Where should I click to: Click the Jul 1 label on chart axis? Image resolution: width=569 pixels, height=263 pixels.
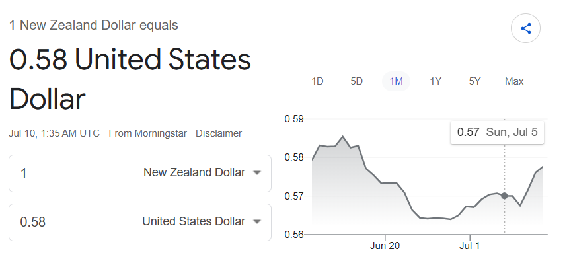click(470, 246)
